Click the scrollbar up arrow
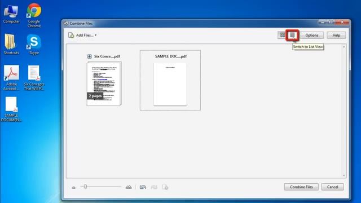The width and height of the screenshot is (361, 203). coord(344,47)
